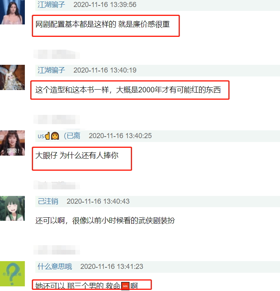Image resolution: width=280 pixels, height=291 pixels.
Task: Click the 什么意思哦 username
Action: (x=55, y=267)
